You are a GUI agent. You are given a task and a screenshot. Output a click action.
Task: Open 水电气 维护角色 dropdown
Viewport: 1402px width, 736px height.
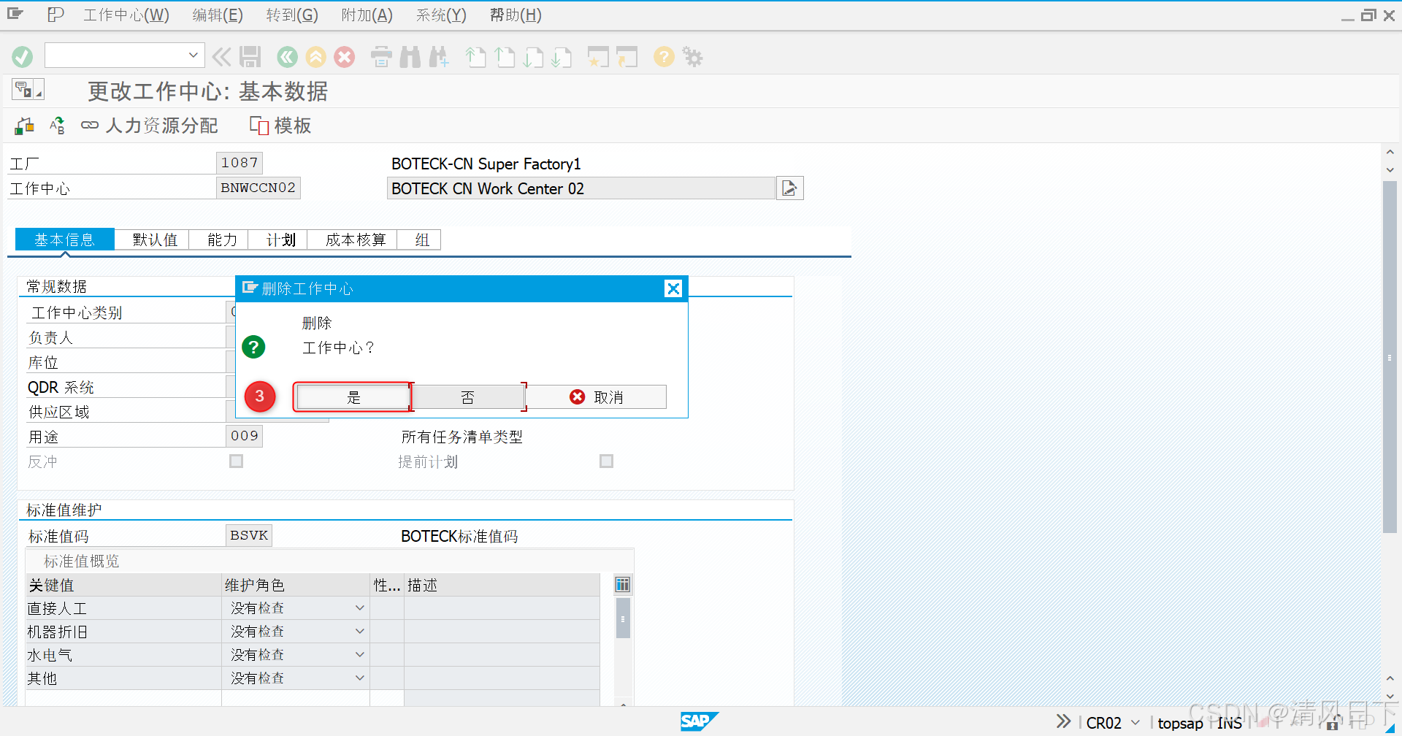359,655
